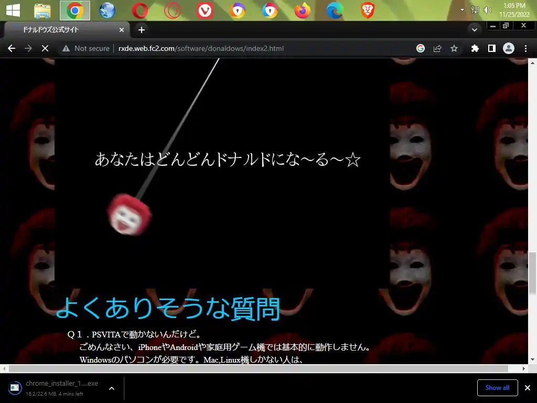Click the chrome_installer download item

(55, 388)
